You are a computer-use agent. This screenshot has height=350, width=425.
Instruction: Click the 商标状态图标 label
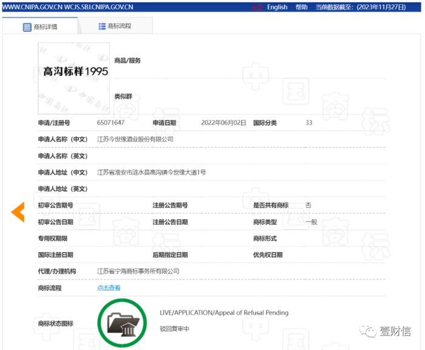56,323
